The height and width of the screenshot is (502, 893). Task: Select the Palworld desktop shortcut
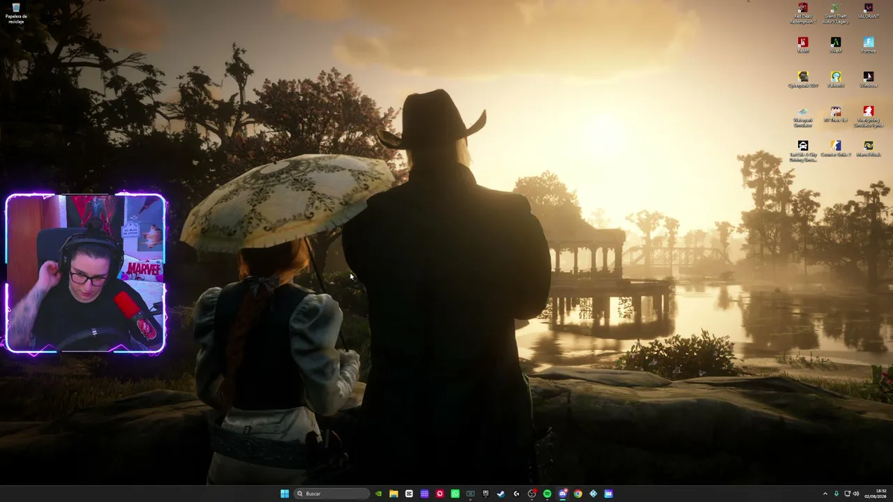coord(836,80)
